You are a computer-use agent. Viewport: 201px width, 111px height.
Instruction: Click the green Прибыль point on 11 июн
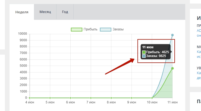[x=172, y=68]
